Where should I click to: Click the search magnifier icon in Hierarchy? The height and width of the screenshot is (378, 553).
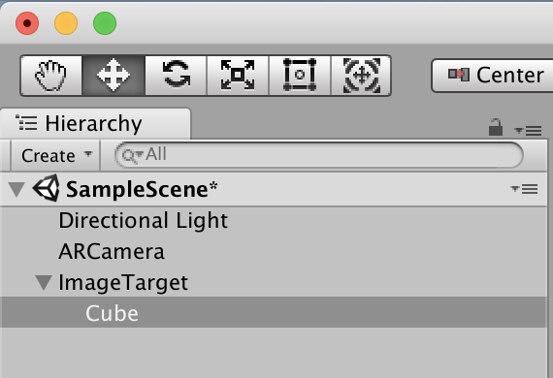tap(131, 156)
